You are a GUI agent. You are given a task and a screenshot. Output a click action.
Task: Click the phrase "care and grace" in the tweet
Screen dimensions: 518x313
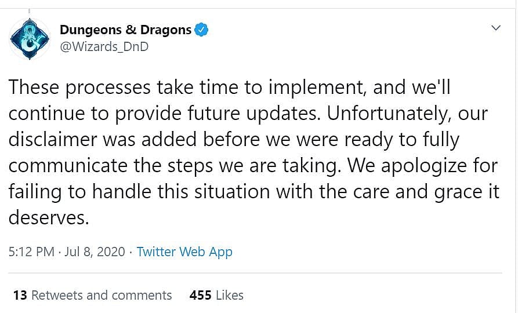click(x=407, y=192)
